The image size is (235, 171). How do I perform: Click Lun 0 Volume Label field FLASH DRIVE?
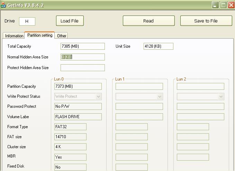tap(78, 117)
